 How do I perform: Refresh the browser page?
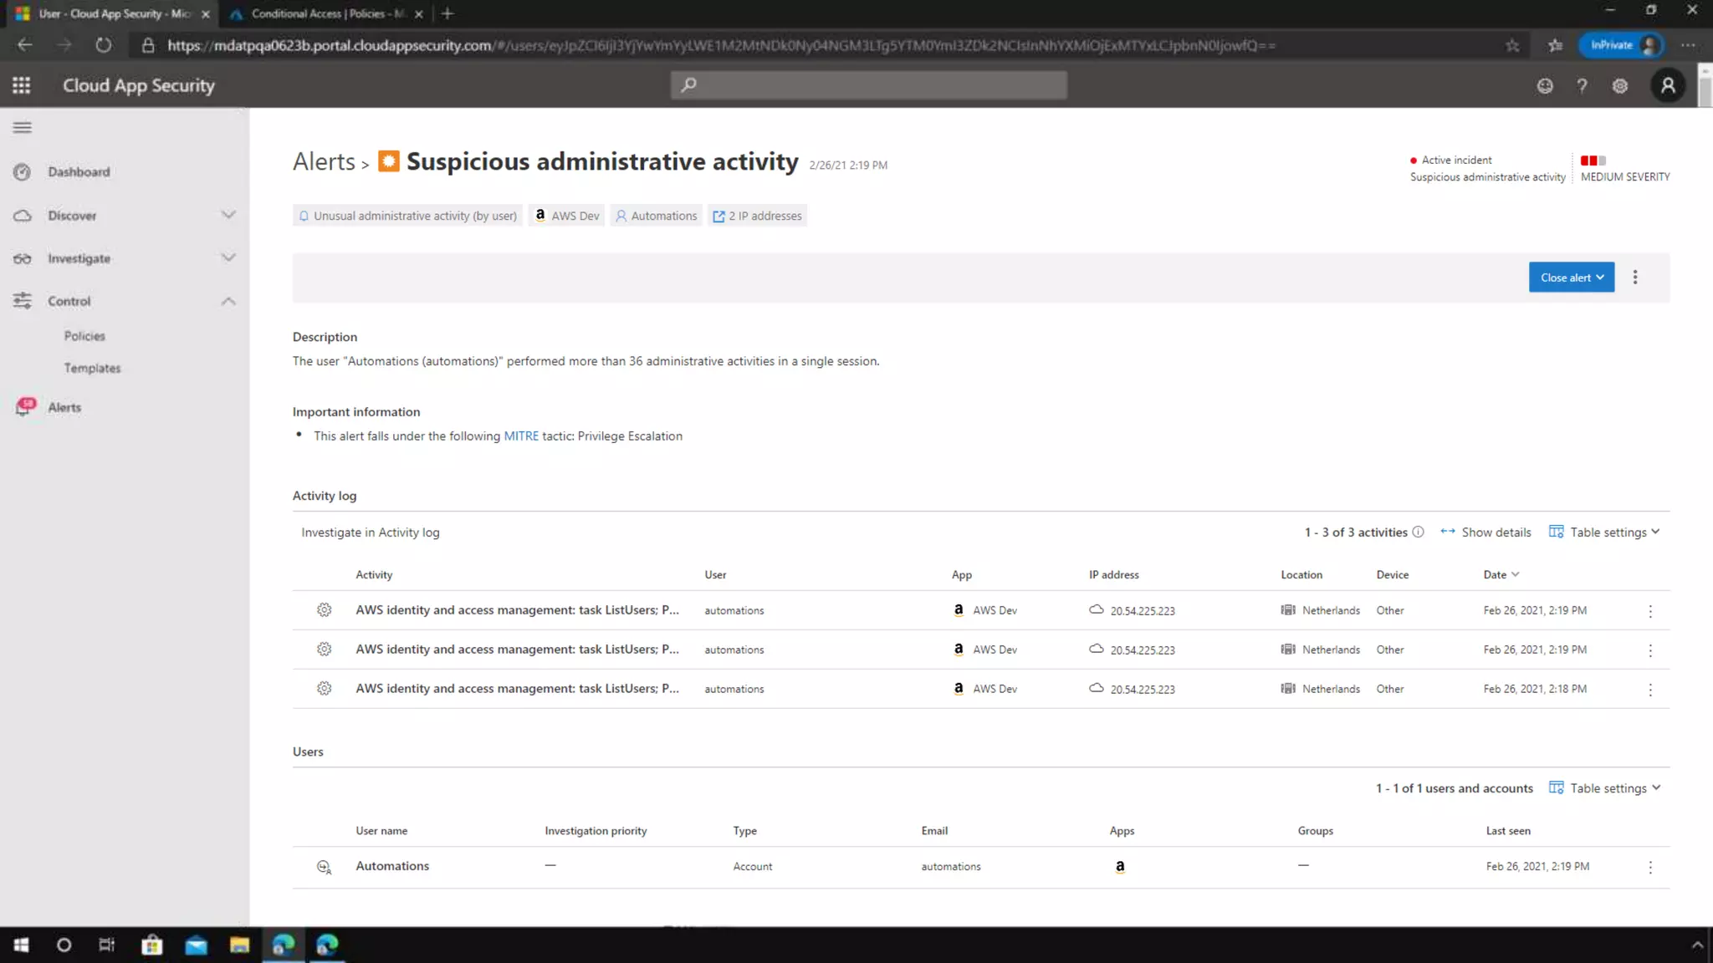104,45
